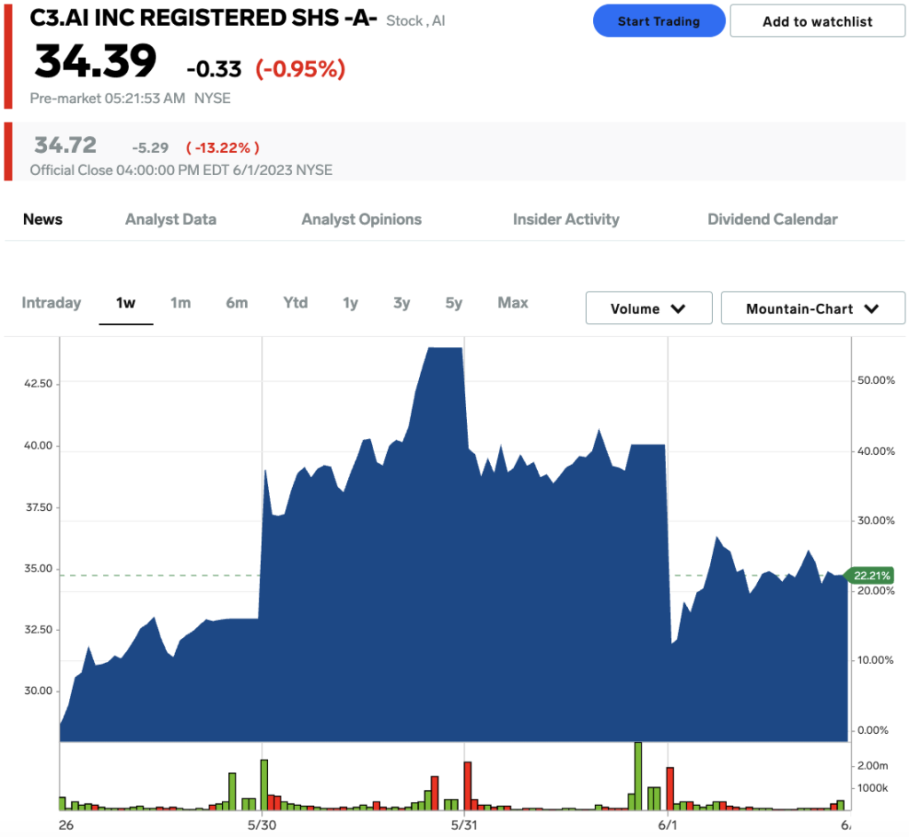Screen dimensions: 909x837
Task: Click the 40.00 price axis label
Action: pos(38,445)
